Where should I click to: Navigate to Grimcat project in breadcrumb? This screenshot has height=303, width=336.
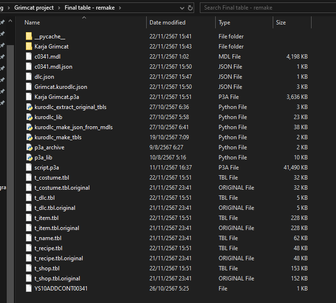point(34,8)
